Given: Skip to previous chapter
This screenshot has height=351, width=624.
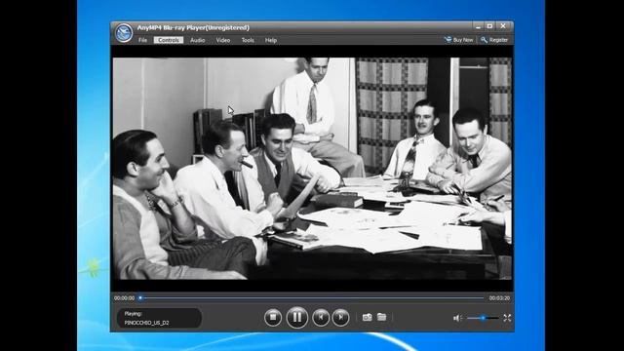Looking at the screenshot, I should tap(321, 317).
